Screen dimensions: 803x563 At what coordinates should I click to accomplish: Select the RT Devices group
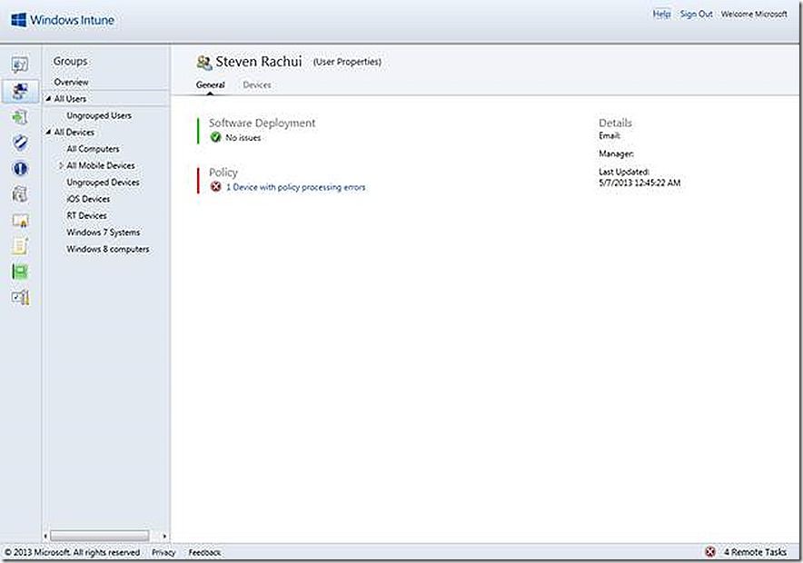[86, 215]
